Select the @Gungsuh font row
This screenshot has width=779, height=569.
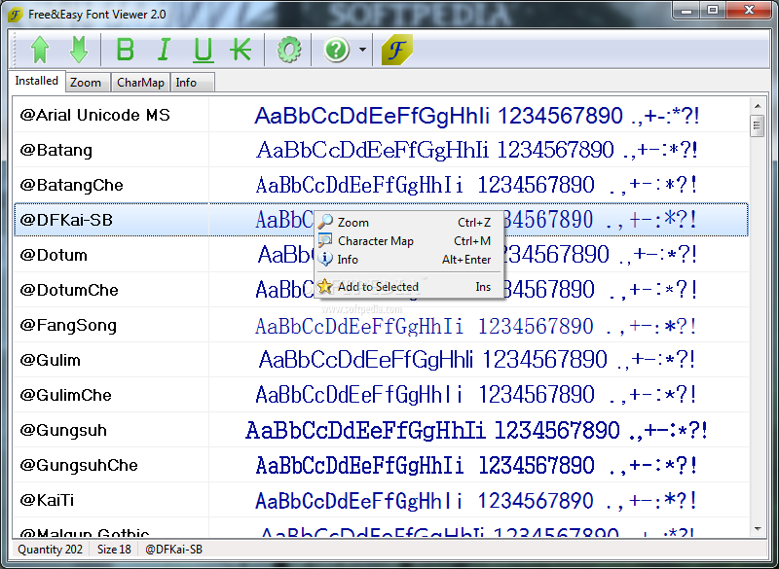pos(381,430)
